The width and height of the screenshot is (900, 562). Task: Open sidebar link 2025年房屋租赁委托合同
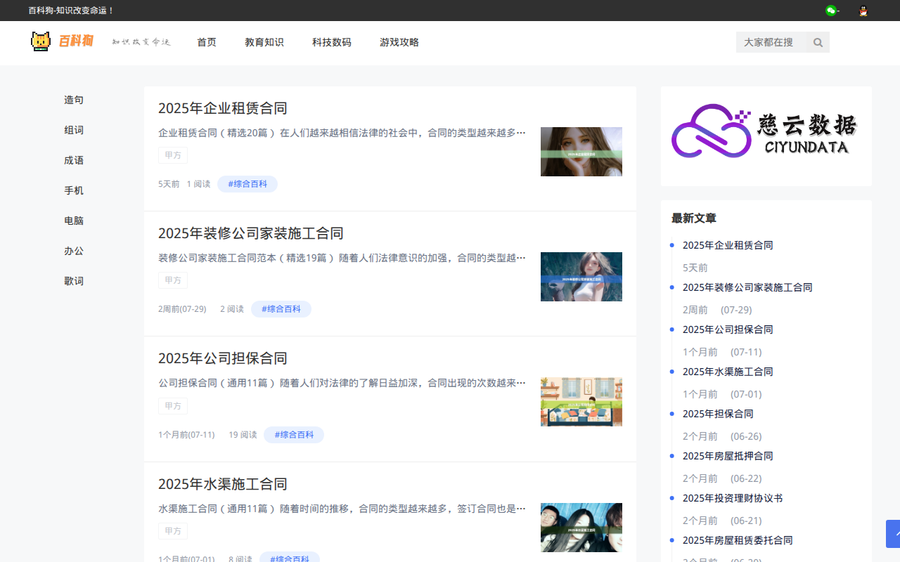[738, 540]
